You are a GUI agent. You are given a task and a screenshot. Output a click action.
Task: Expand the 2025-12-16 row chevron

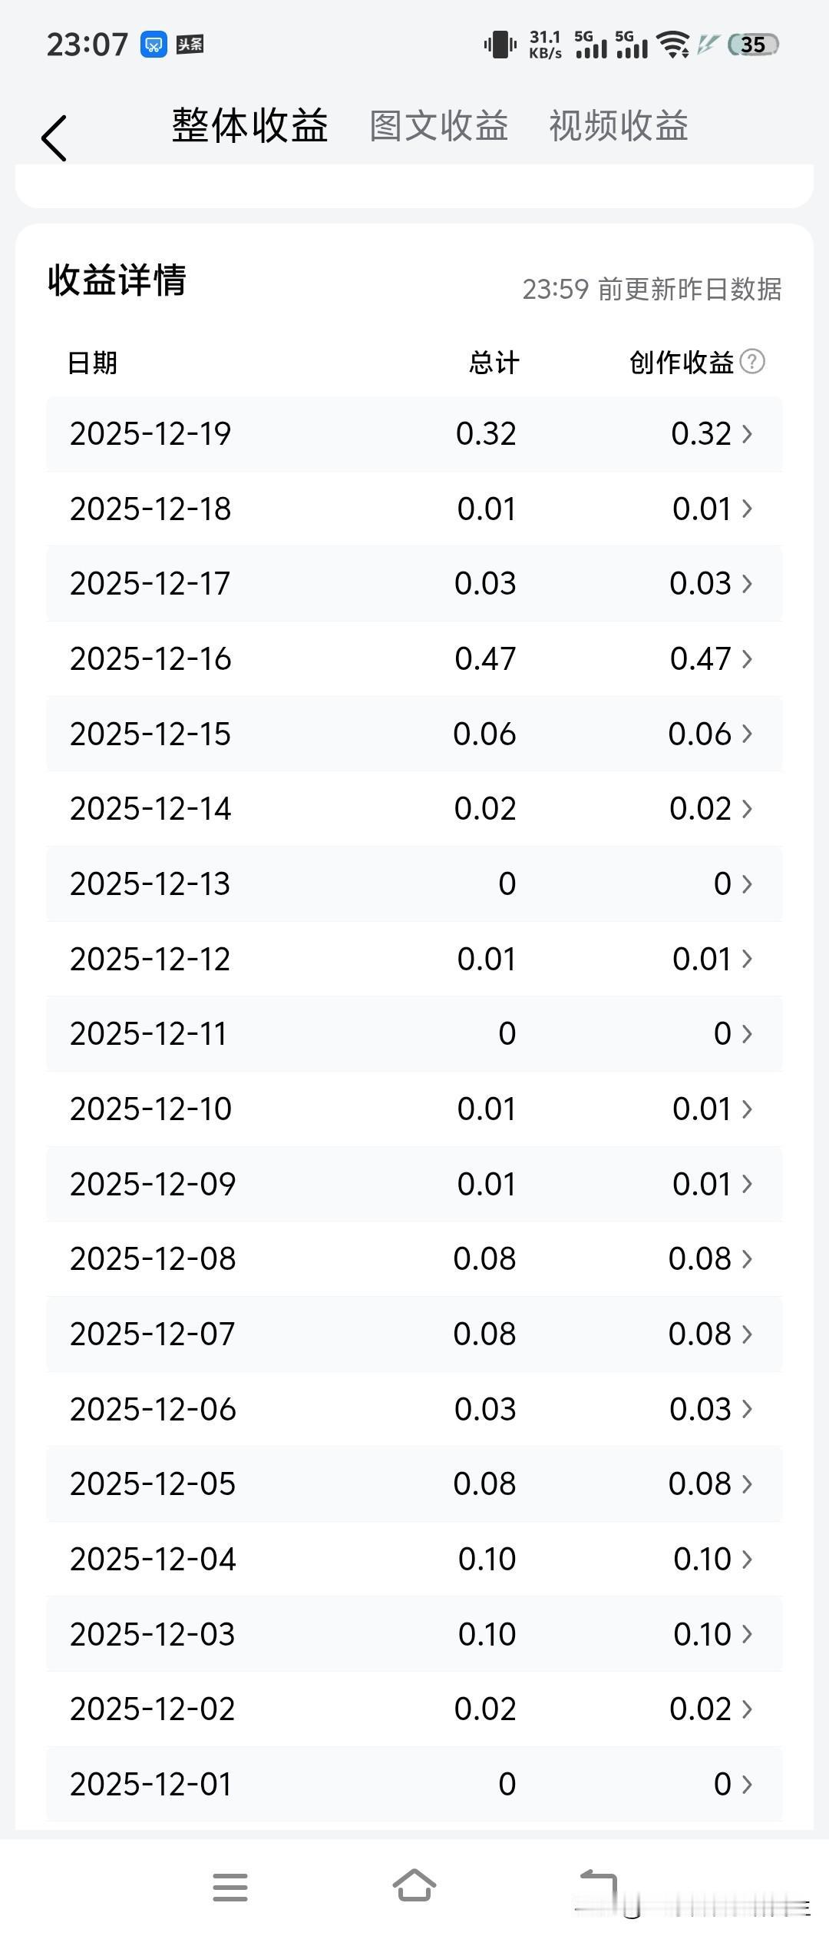(747, 659)
